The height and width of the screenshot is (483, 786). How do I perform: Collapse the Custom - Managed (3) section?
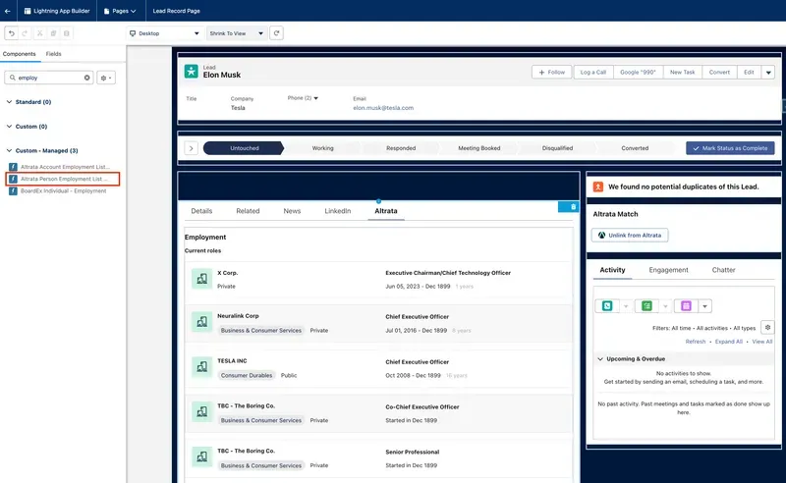click(x=9, y=150)
